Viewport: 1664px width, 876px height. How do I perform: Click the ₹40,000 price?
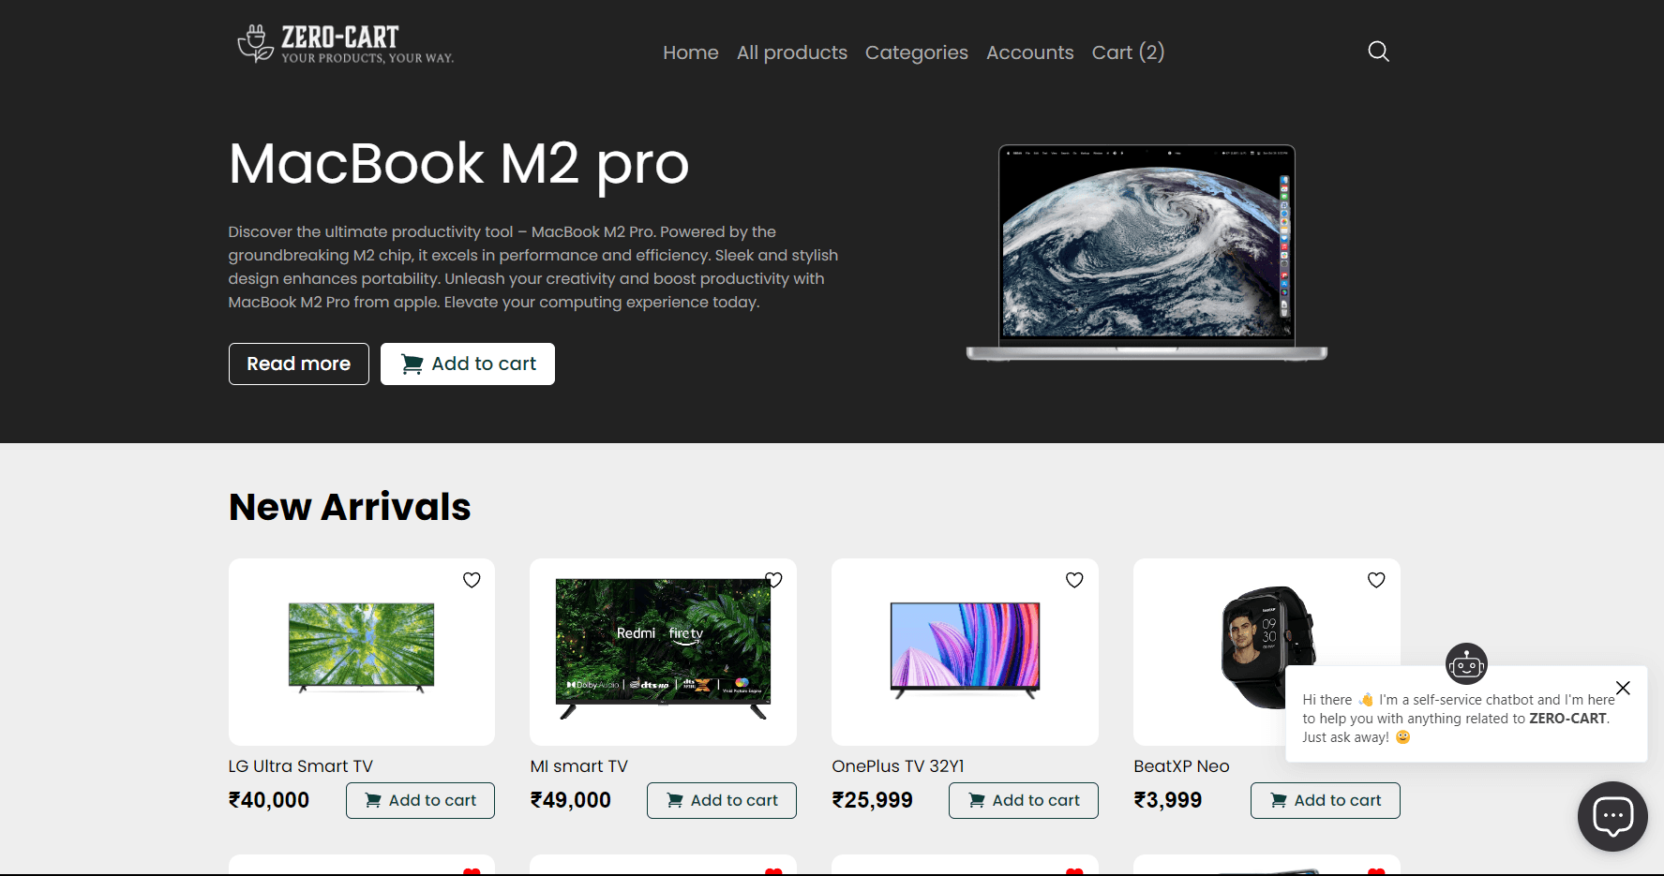(x=269, y=800)
